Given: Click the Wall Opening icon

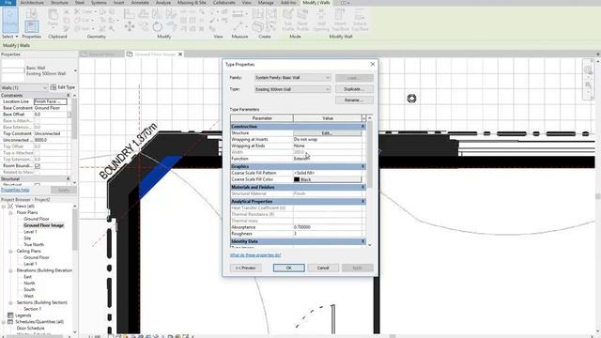Looking at the screenshot, I should (x=321, y=20).
